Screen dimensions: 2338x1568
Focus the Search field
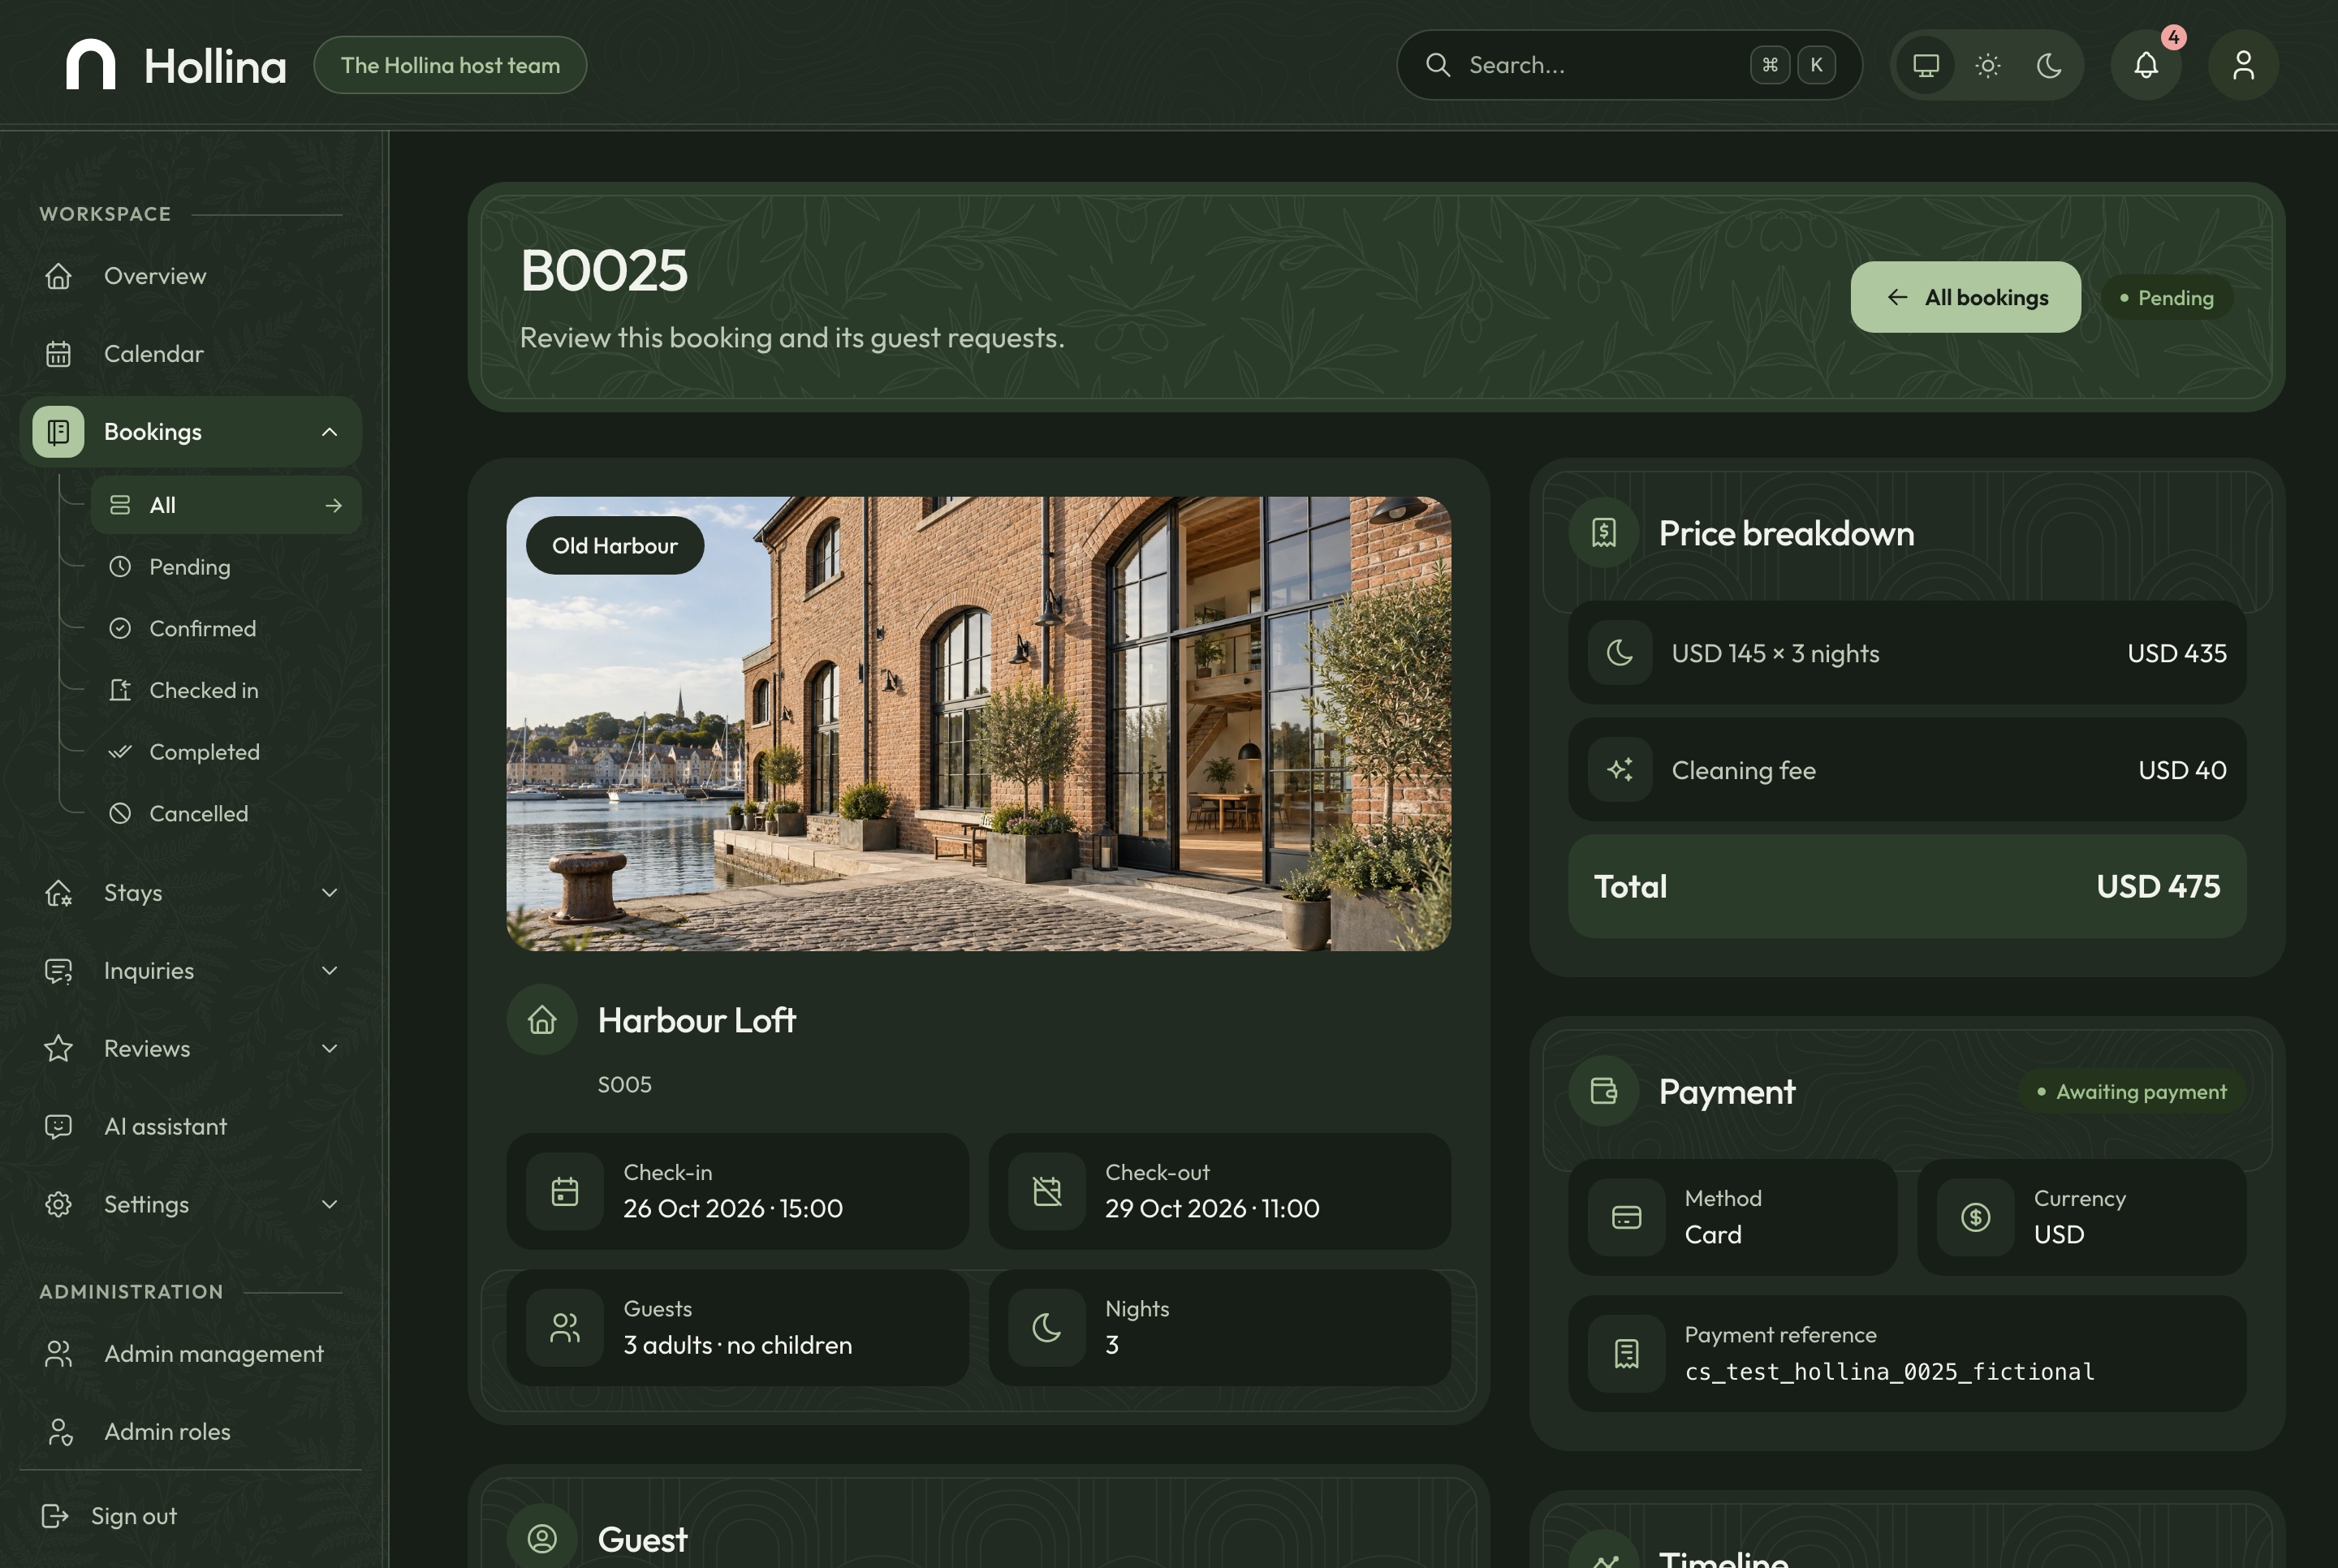tap(1629, 65)
